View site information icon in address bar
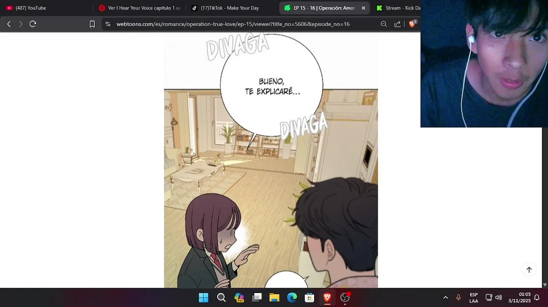This screenshot has height=307, width=548. click(x=108, y=24)
